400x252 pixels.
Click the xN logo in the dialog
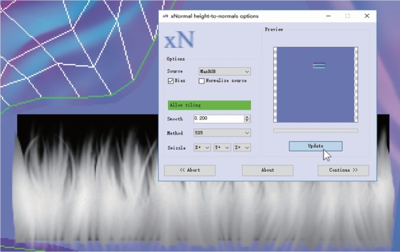tap(179, 40)
